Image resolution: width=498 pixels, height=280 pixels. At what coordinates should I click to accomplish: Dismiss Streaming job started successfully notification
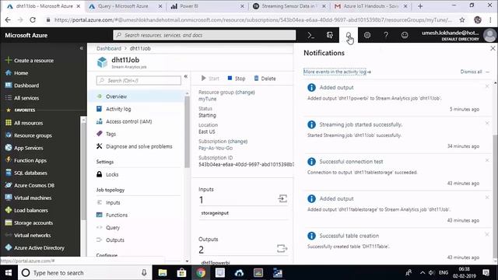click(x=487, y=123)
